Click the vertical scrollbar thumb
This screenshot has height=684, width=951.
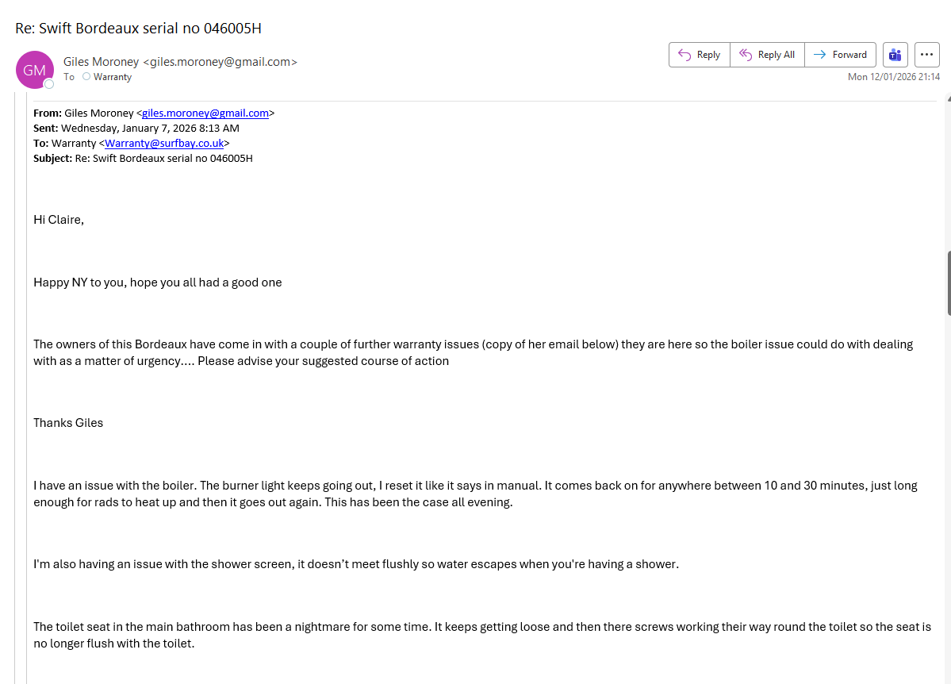[949, 283]
